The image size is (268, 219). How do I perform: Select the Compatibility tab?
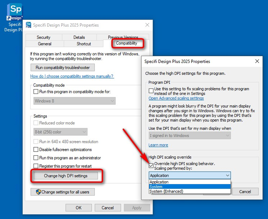tap(127, 43)
